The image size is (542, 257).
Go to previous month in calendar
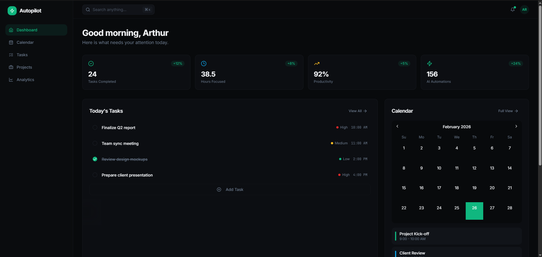(x=397, y=126)
